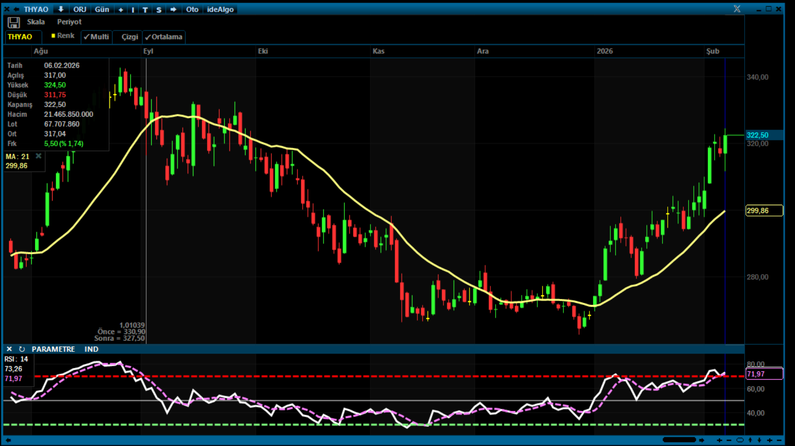Open the ideAlgo menu
Viewport: 795px width, 446px height.
(x=220, y=9)
